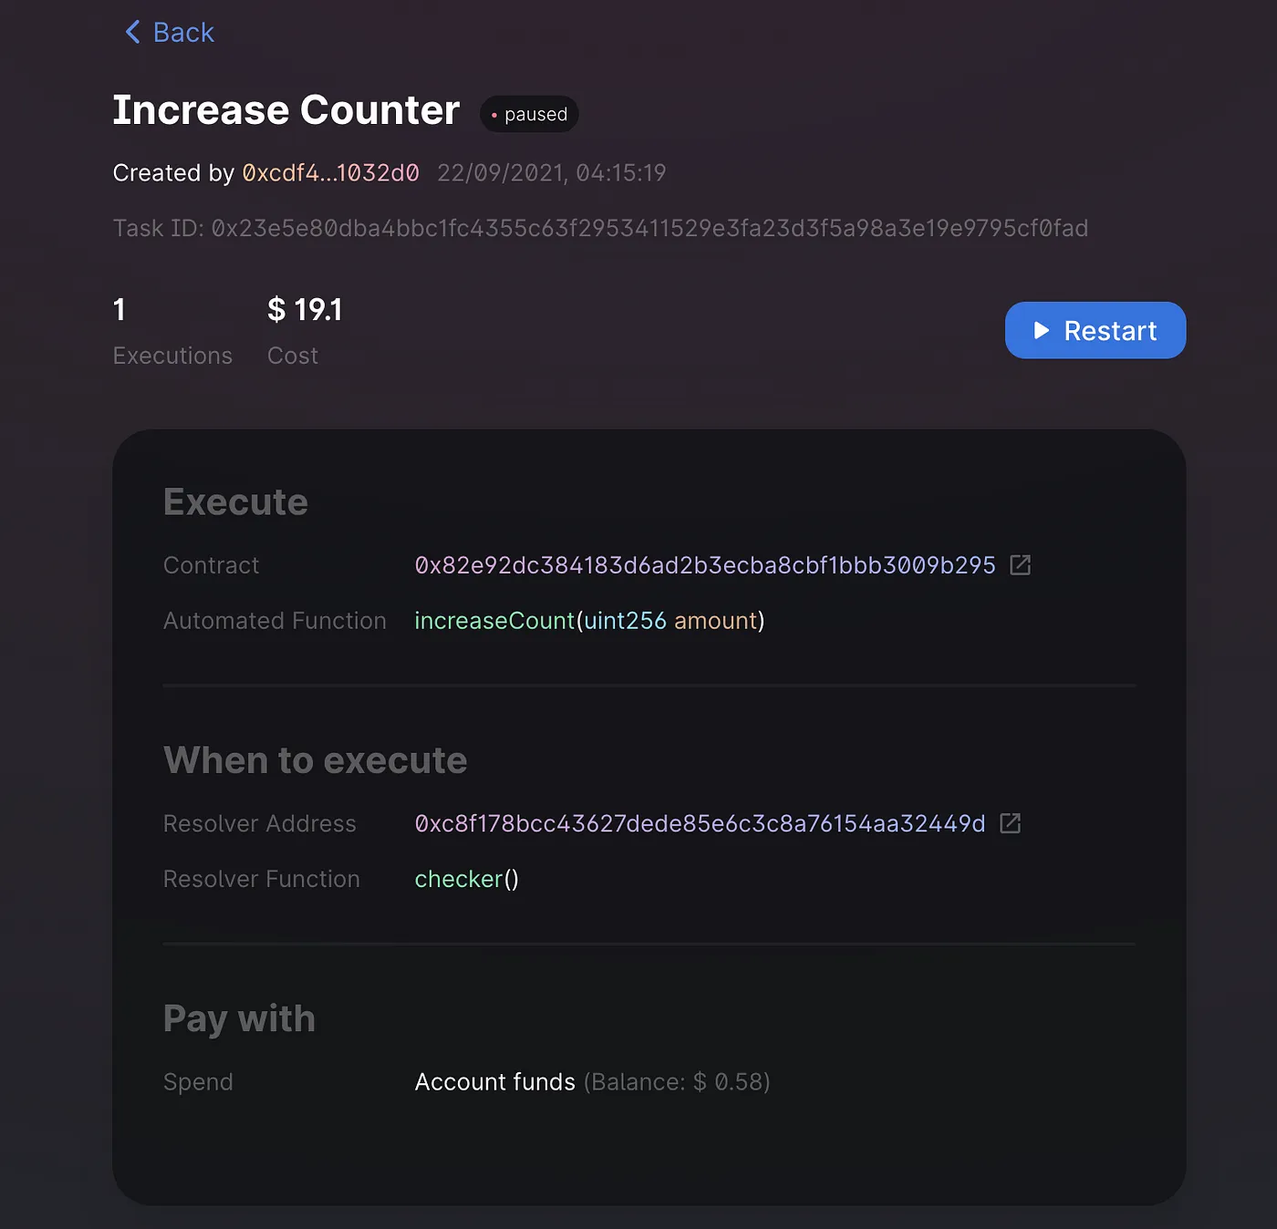Click creator address 0xcdf4...1032d0

point(330,173)
